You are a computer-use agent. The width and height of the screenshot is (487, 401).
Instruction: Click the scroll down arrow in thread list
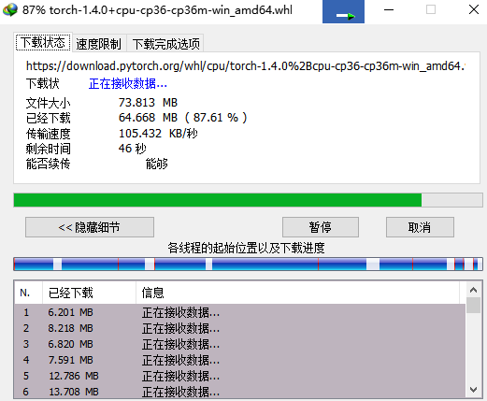[x=473, y=390]
